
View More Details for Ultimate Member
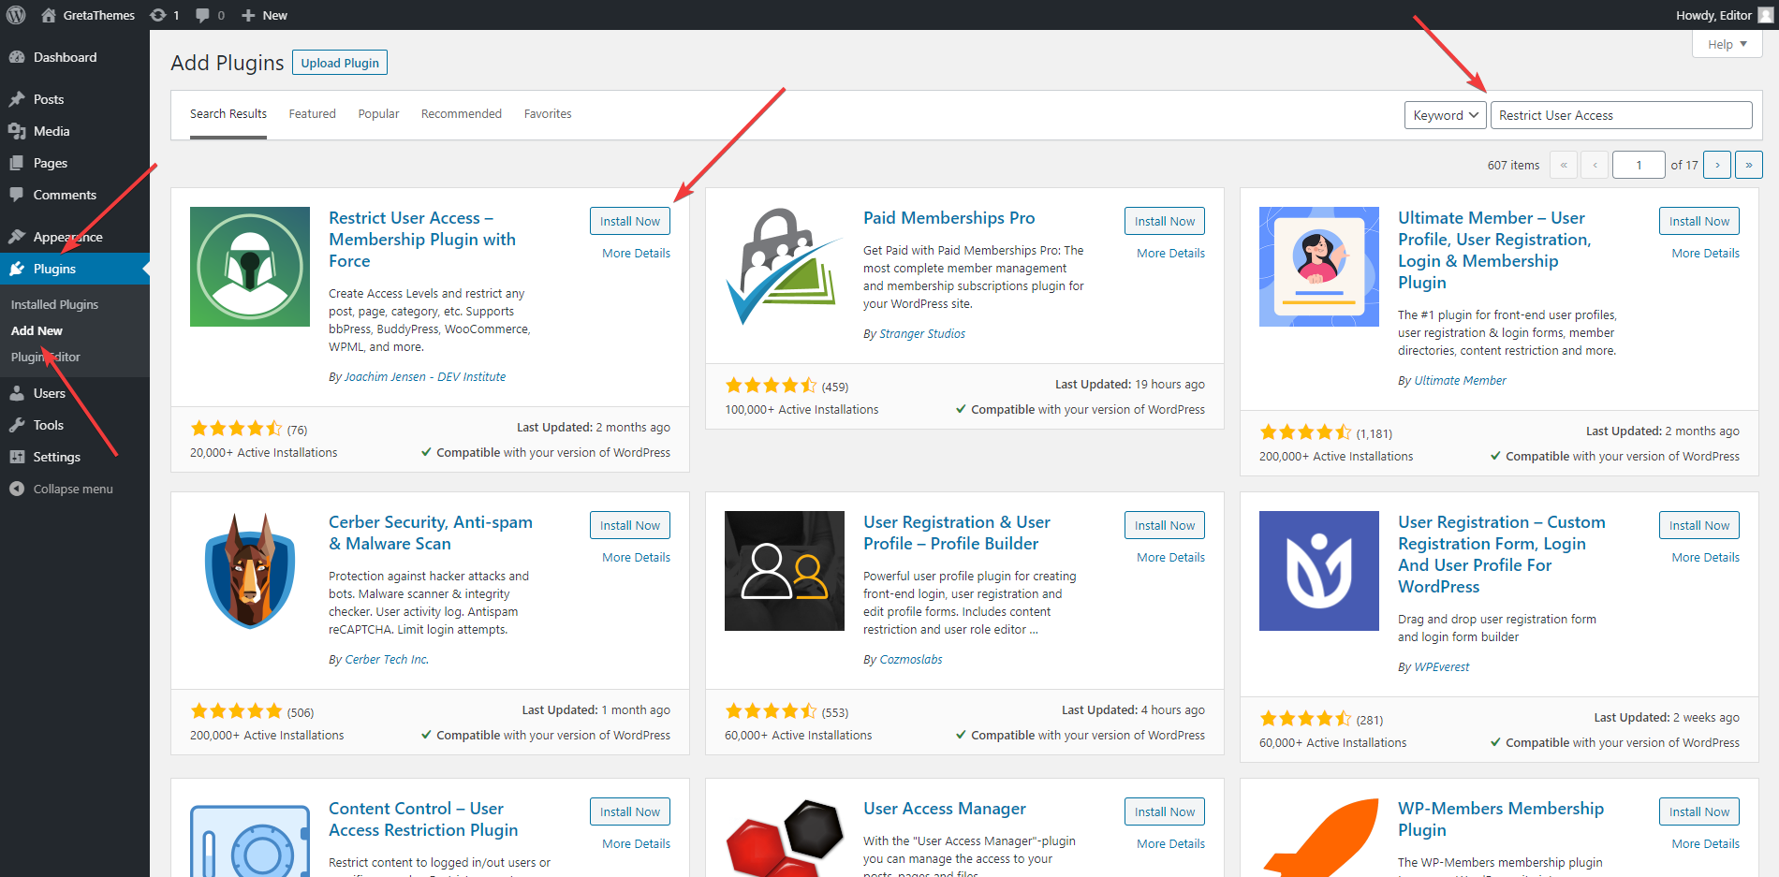[x=1705, y=253]
